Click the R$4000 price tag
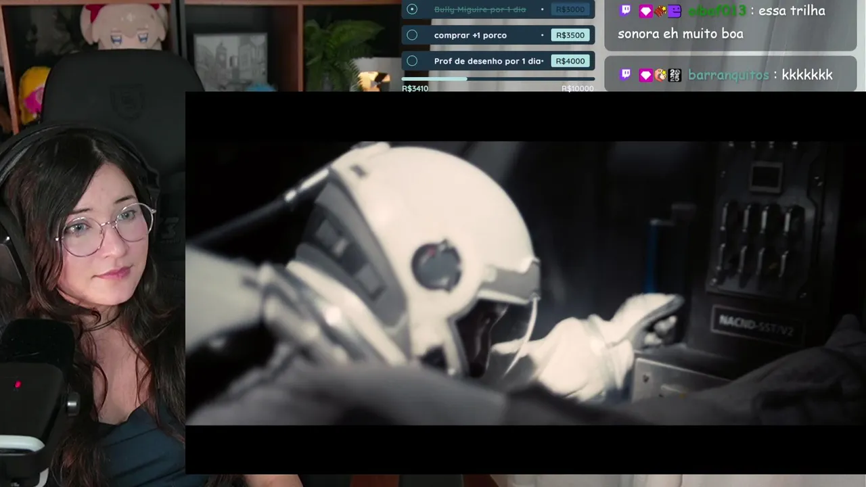The height and width of the screenshot is (487, 866). click(x=570, y=61)
